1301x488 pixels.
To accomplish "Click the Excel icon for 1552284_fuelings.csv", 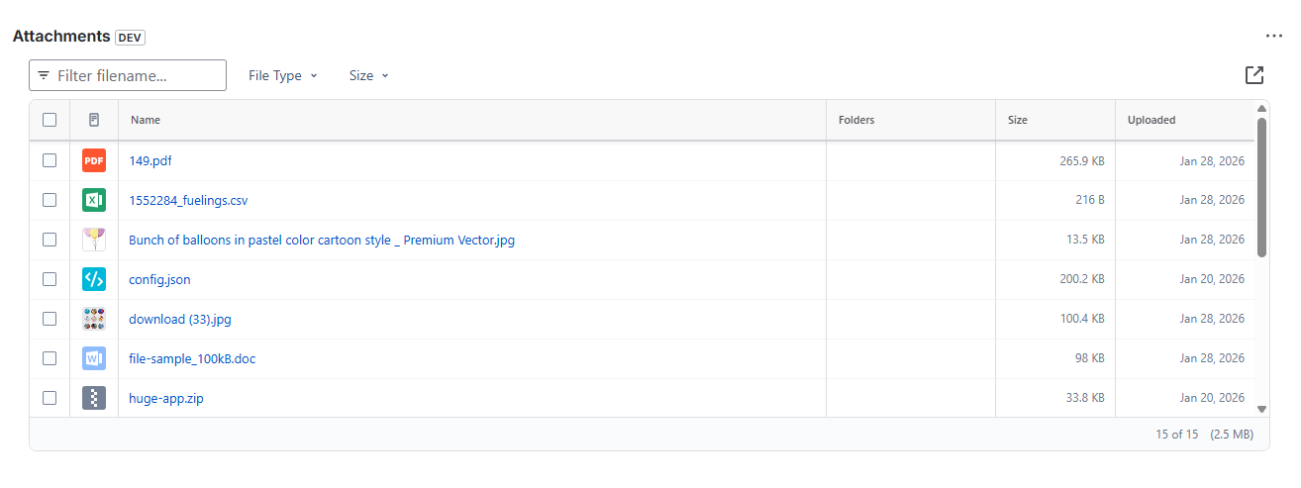I will point(94,200).
